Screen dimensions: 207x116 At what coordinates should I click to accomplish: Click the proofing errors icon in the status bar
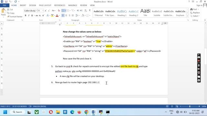click(x=30, y=106)
